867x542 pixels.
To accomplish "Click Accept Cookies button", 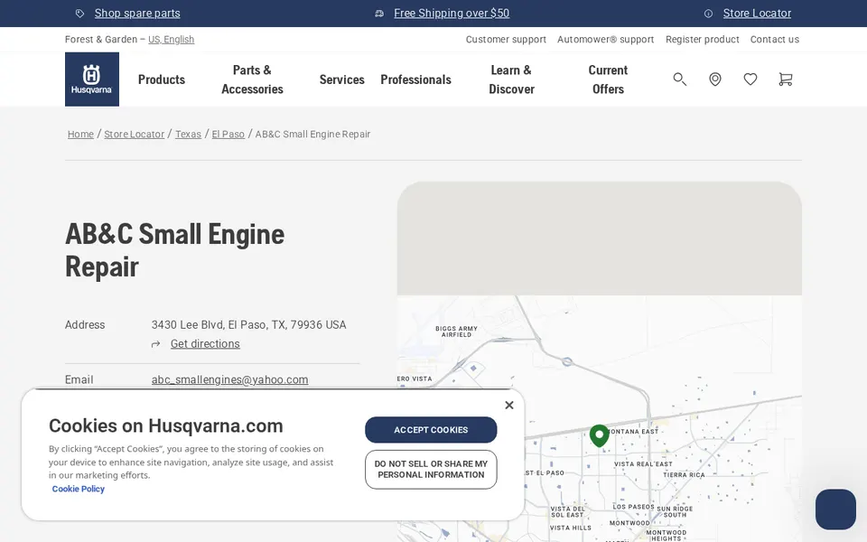I will point(431,430).
